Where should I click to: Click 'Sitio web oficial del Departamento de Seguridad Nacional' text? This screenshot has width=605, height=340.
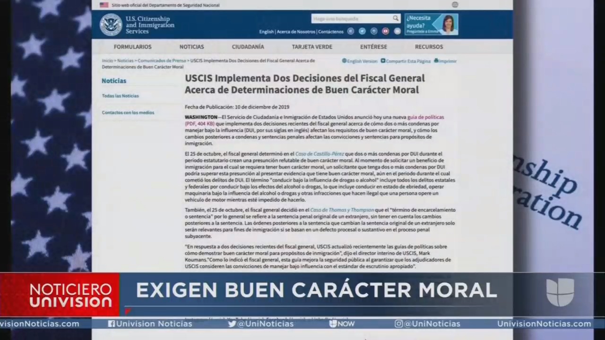(165, 5)
